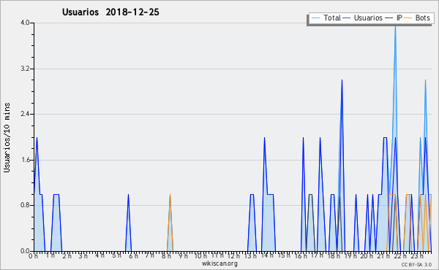Click the light blue Total legend line
Image resolution: width=439 pixels, height=270 pixels.
pyautogui.click(x=315, y=18)
